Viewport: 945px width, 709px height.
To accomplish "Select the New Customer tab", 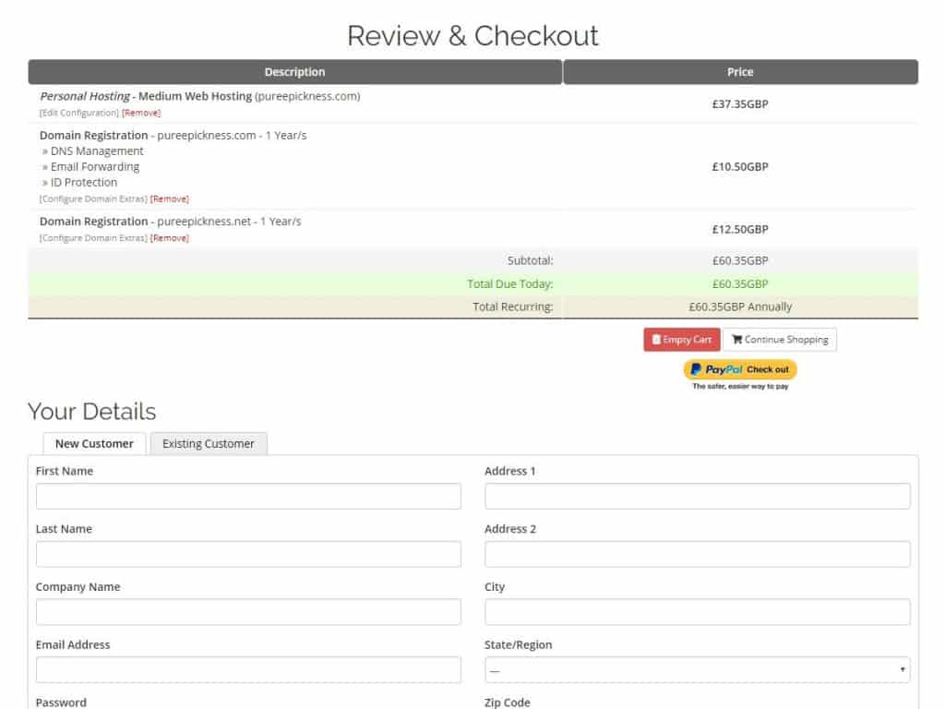I will [x=94, y=444].
